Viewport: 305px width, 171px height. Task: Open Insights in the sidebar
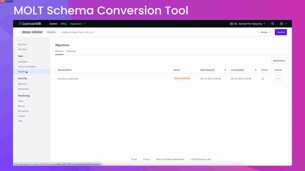(x=21, y=116)
